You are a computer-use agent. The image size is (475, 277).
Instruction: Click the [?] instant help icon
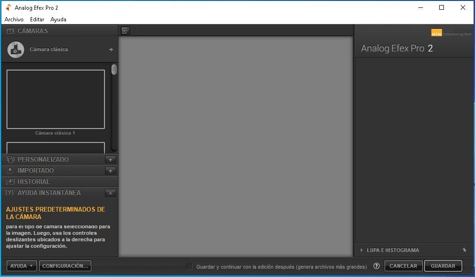(10, 193)
